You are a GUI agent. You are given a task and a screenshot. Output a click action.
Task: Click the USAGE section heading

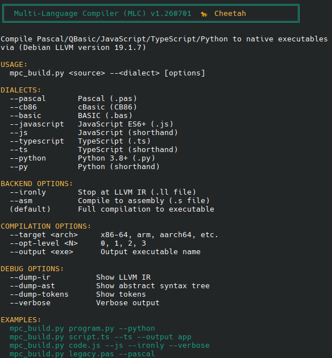[14, 65]
